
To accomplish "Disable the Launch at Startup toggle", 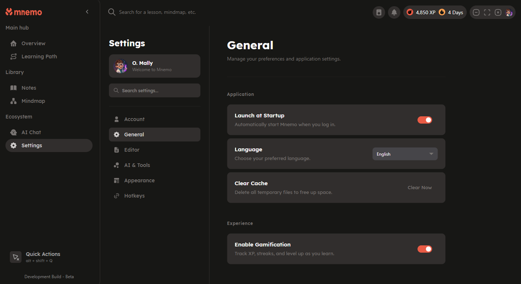I will pos(424,120).
